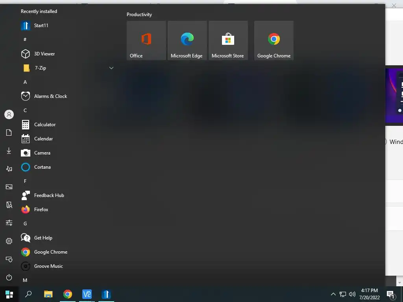Screen dimensions: 403x302
Task: Open user account icon in sidebar
Action: pyautogui.click(x=9, y=114)
